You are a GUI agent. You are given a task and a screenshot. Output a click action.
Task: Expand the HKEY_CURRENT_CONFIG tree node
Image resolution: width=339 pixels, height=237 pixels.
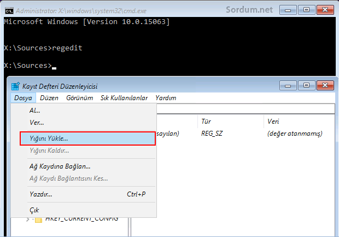(x=28, y=219)
